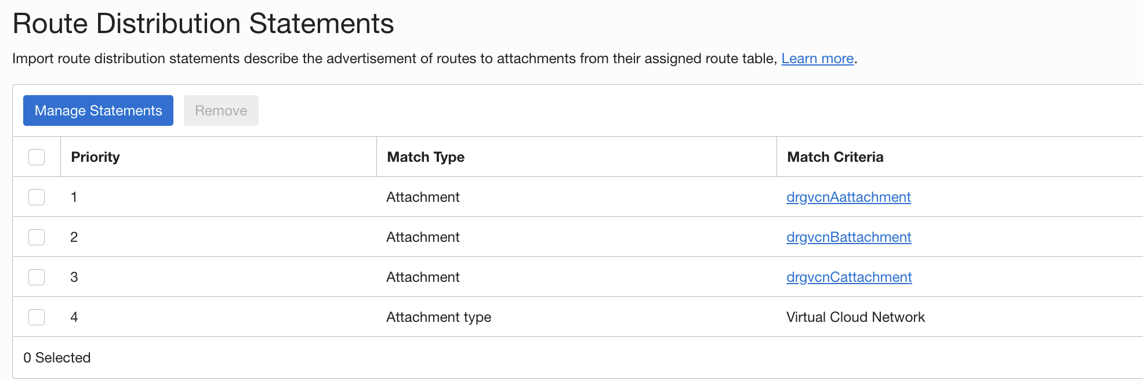Click the Manage Statements button
Image resolution: width=1143 pixels, height=381 pixels.
coord(98,110)
